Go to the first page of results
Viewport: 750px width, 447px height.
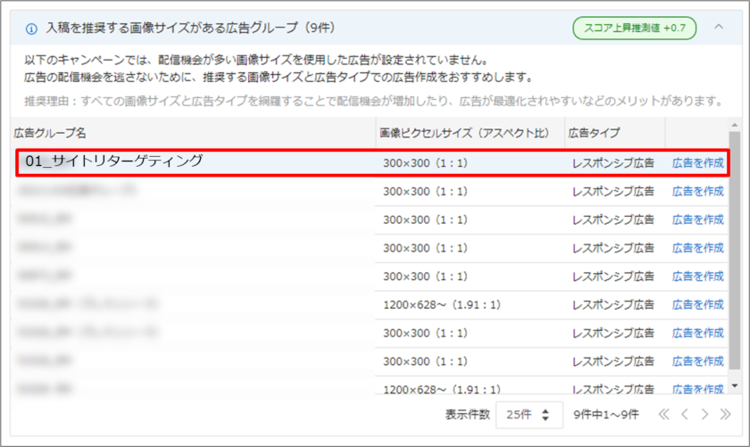(663, 414)
